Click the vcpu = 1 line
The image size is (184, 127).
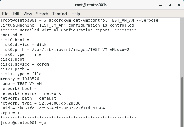coord(10,113)
